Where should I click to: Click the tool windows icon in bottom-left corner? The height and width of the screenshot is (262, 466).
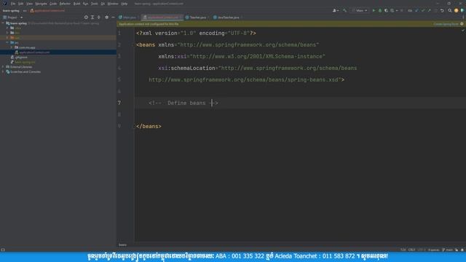click(3, 250)
